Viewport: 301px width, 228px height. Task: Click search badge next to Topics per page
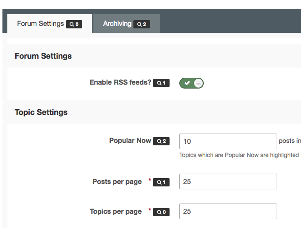(x=161, y=212)
